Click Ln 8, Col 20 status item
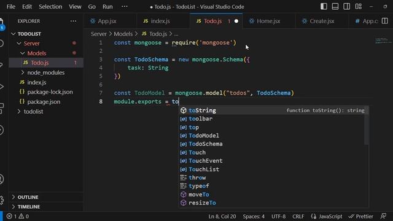This screenshot has height=221, width=393. click(x=222, y=216)
